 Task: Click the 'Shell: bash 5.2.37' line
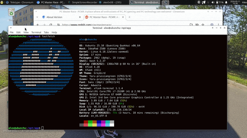pyautogui.click(x=92, y=61)
